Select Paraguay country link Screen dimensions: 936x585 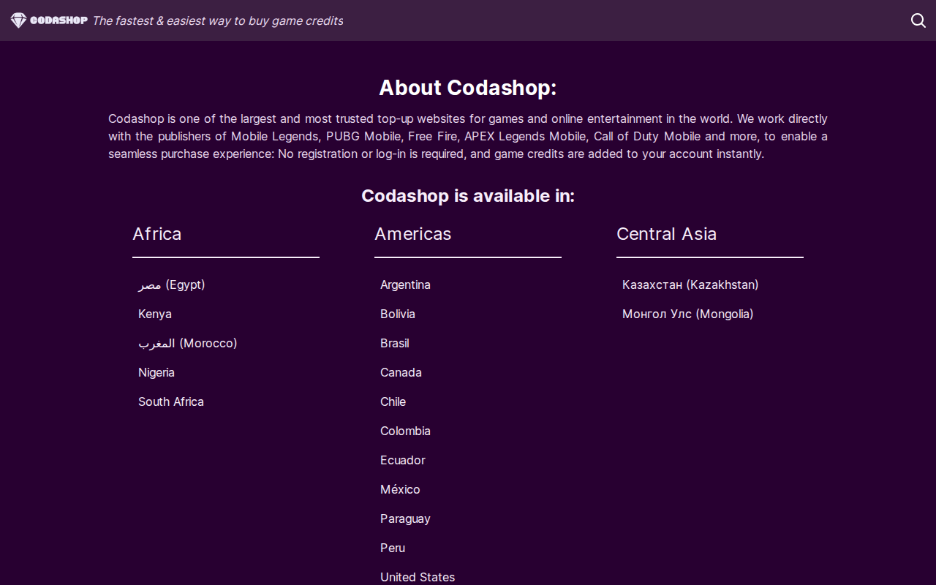(x=405, y=518)
